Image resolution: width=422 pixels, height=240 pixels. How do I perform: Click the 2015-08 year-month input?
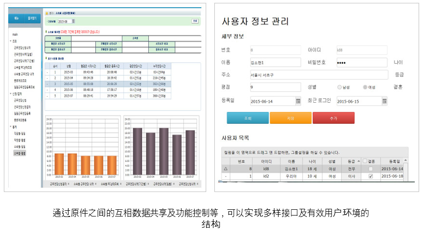point(65,21)
